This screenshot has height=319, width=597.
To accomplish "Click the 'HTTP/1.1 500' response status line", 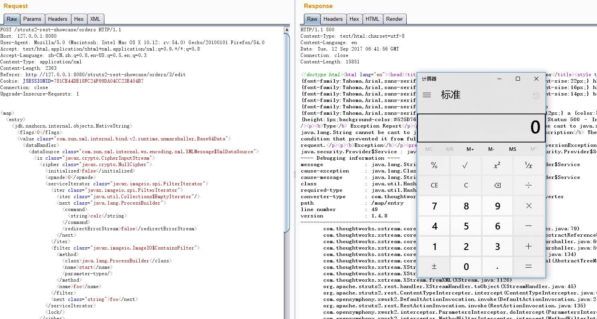I will click(x=317, y=30).
